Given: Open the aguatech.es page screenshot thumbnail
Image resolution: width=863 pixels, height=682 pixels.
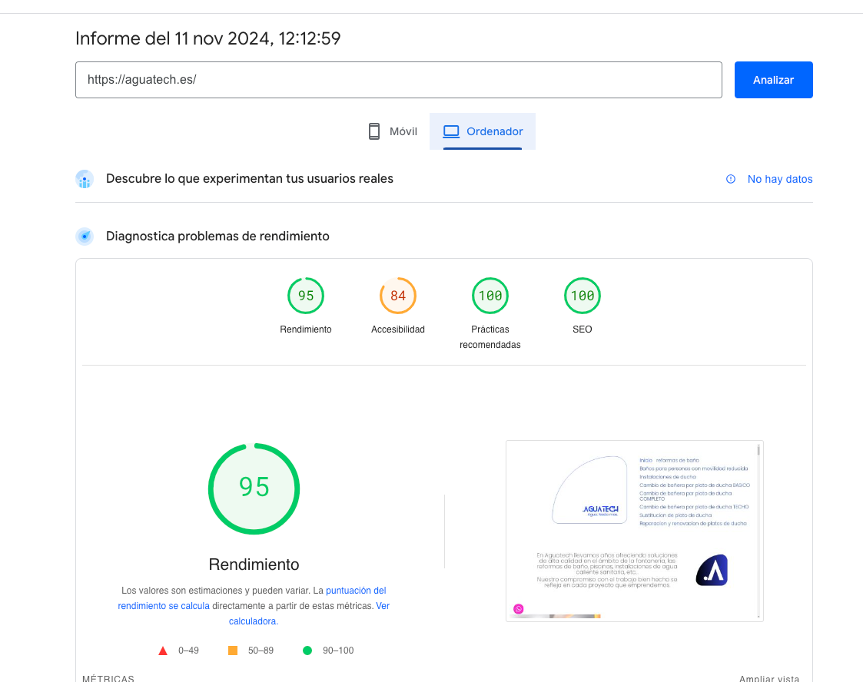Looking at the screenshot, I should 634,531.
